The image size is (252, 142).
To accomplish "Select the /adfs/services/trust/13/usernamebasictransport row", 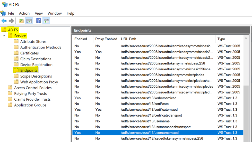I will [x=158, y=127].
